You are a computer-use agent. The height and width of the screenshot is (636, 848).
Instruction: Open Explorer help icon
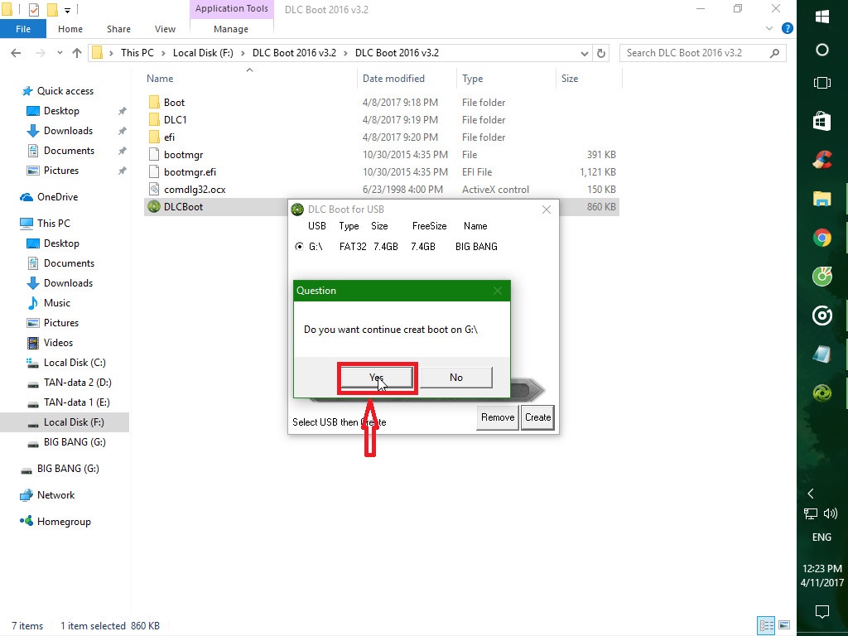click(788, 29)
